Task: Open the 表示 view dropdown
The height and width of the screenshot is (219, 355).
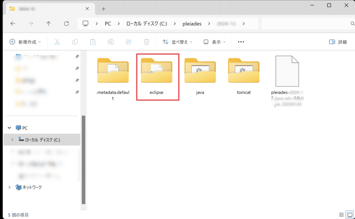Action: coord(214,42)
